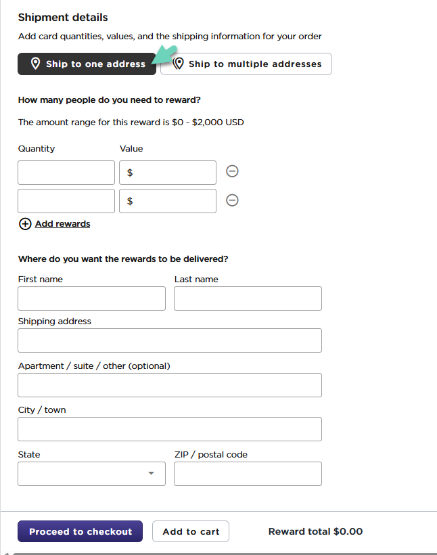The width and height of the screenshot is (437, 555).
Task: Click into the First name field
Action: point(91,298)
